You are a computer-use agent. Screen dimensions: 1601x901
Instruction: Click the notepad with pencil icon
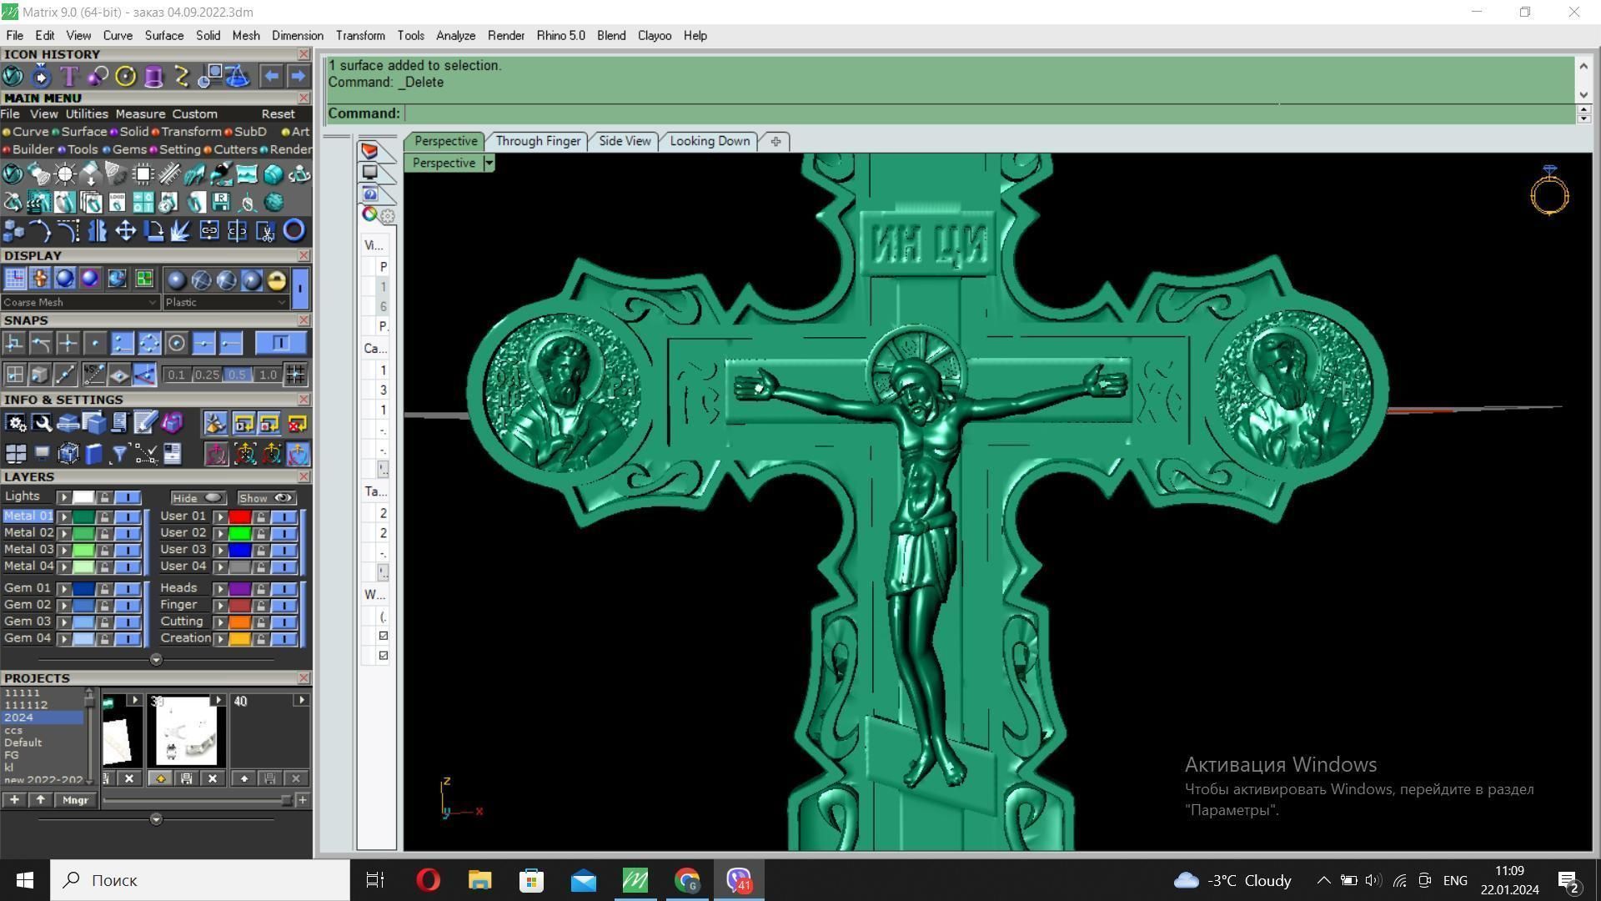145,424
